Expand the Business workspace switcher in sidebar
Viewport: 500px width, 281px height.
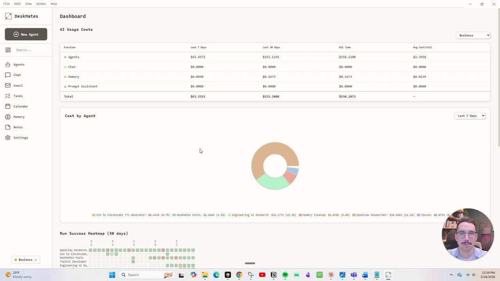26,260
